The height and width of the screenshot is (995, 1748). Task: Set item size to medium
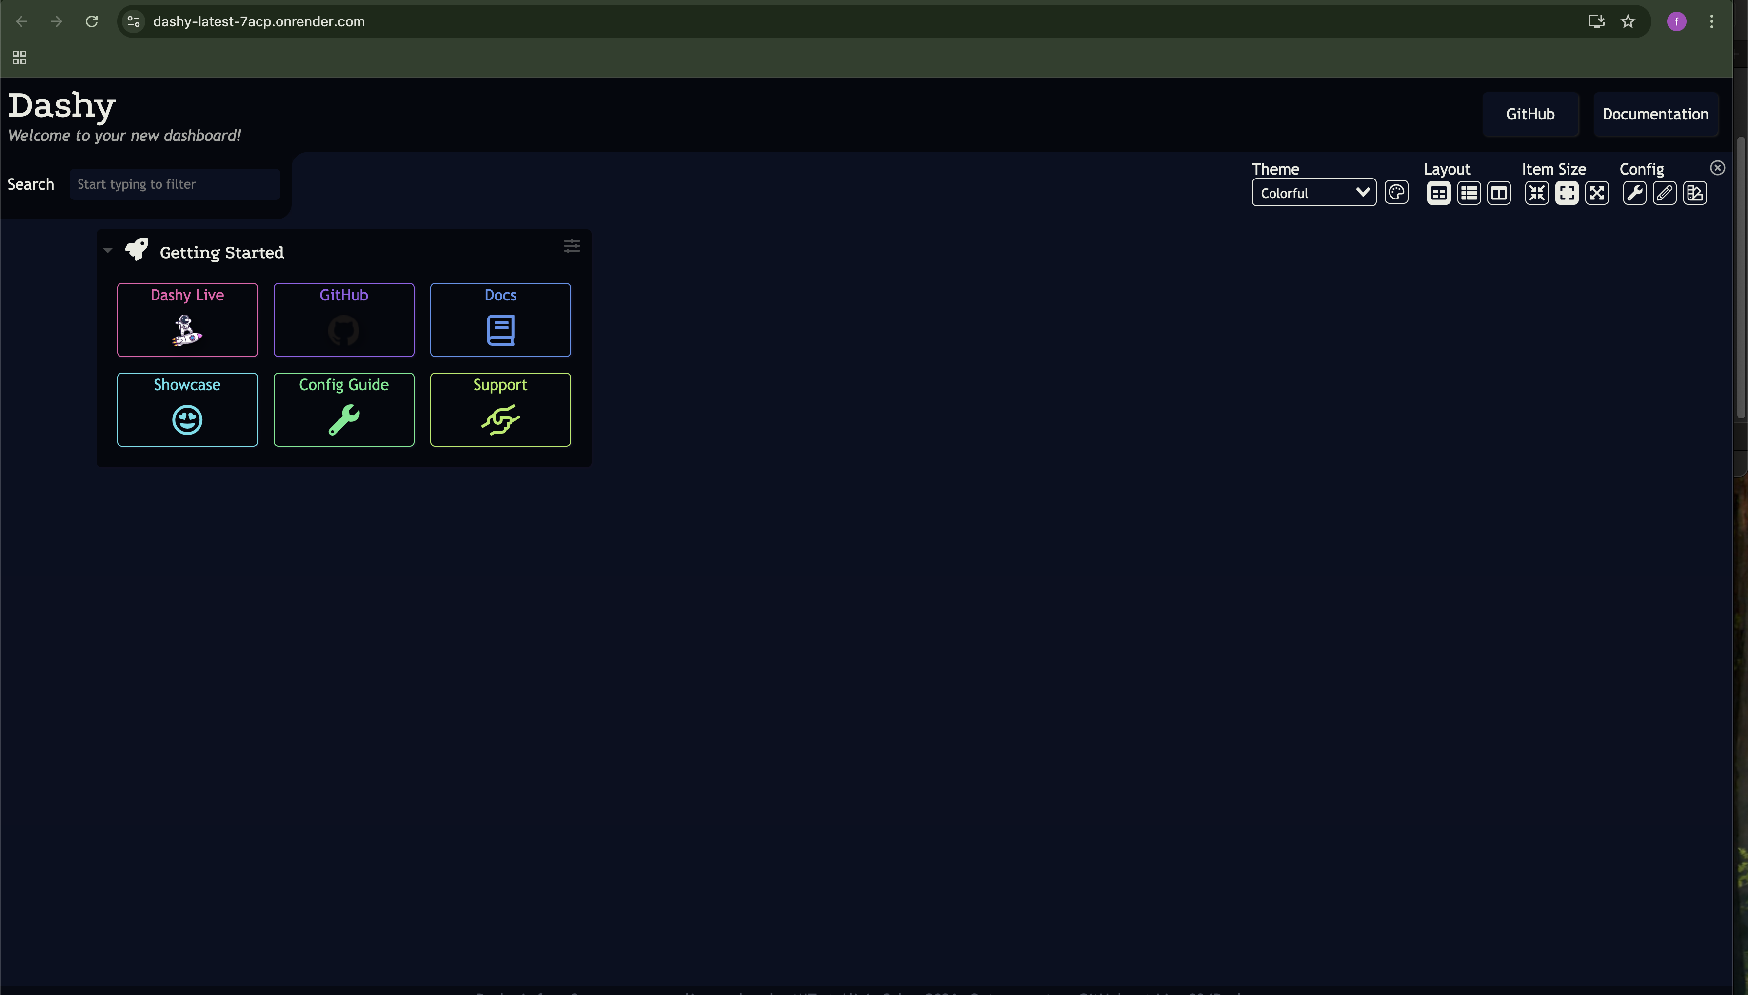1566,194
